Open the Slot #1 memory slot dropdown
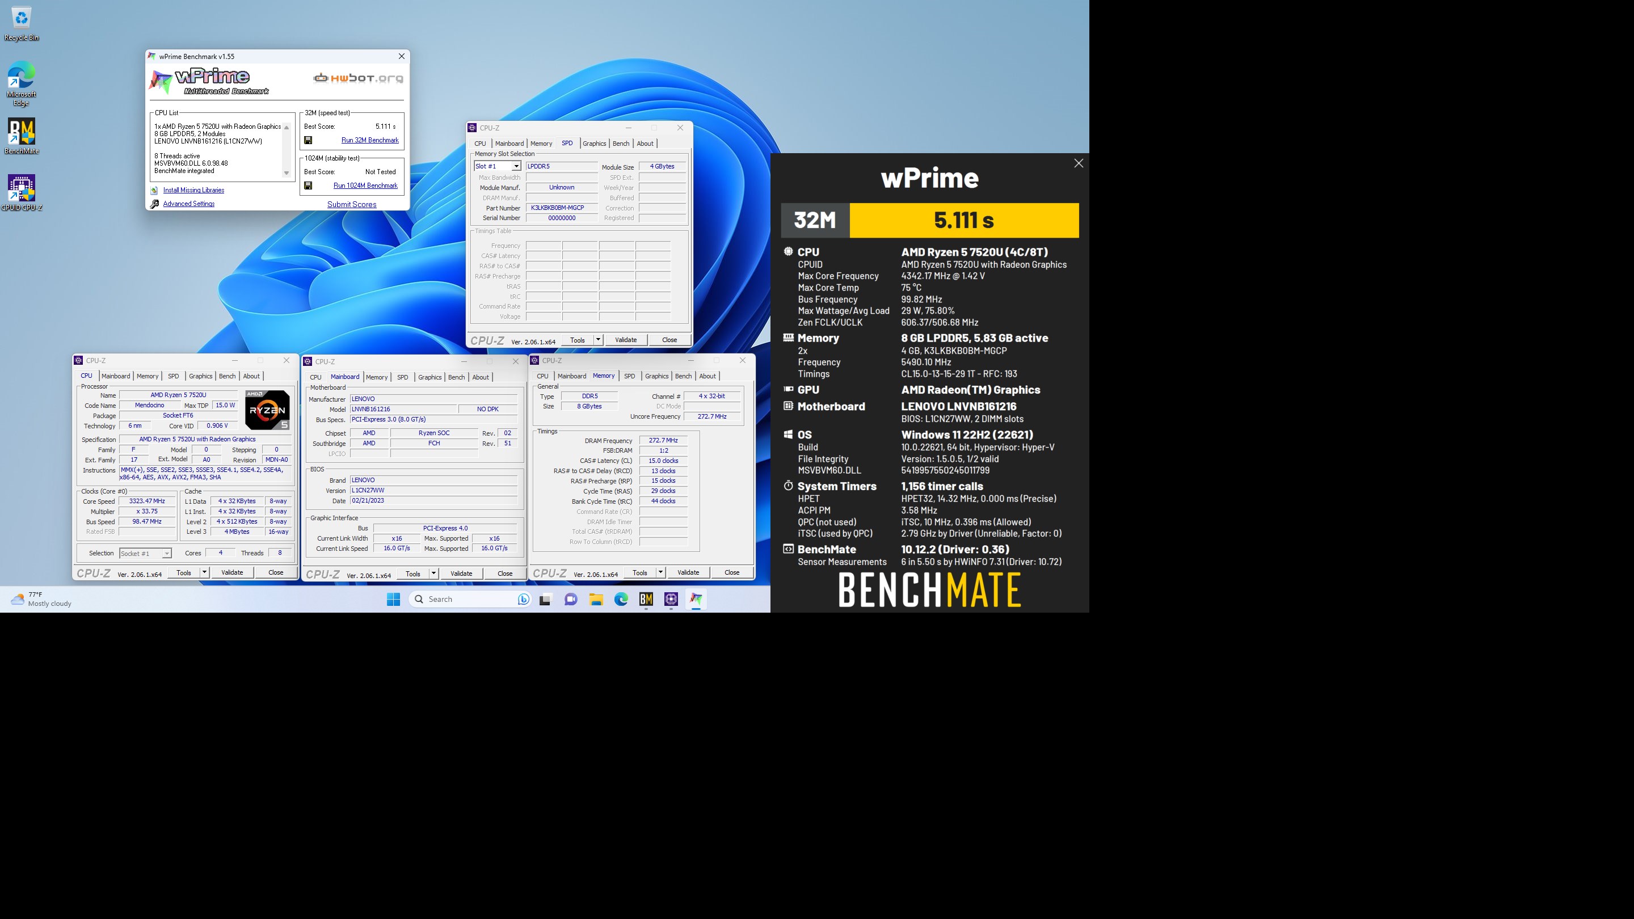The height and width of the screenshot is (919, 1634). pyautogui.click(x=516, y=166)
